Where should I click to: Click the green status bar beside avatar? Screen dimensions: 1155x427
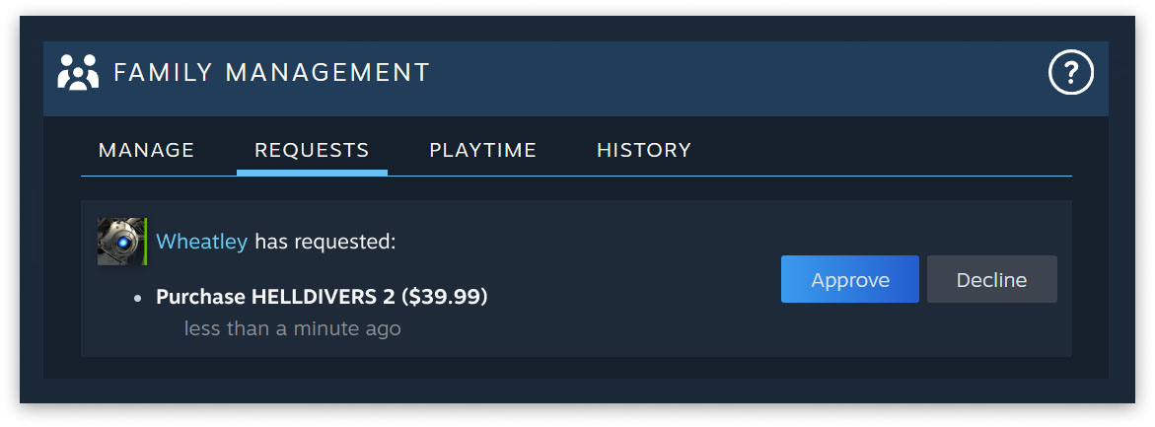[x=146, y=242]
